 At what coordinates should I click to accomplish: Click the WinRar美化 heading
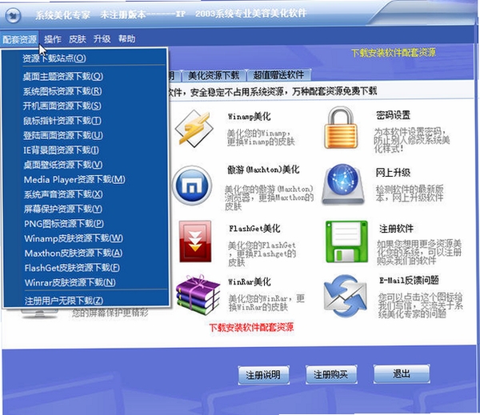(250, 282)
